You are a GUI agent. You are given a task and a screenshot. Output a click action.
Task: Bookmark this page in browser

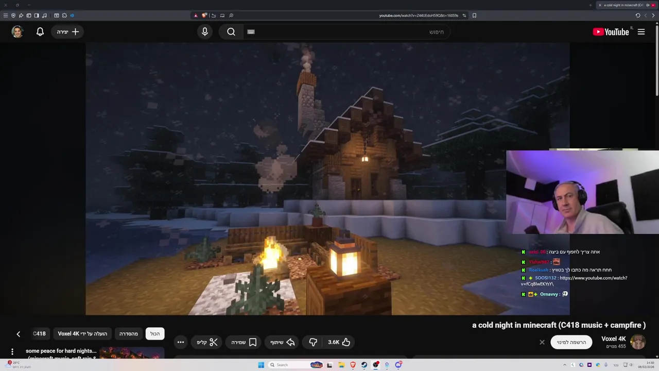point(474,15)
